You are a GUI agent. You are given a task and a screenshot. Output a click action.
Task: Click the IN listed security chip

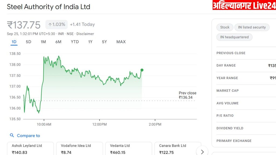252,27
